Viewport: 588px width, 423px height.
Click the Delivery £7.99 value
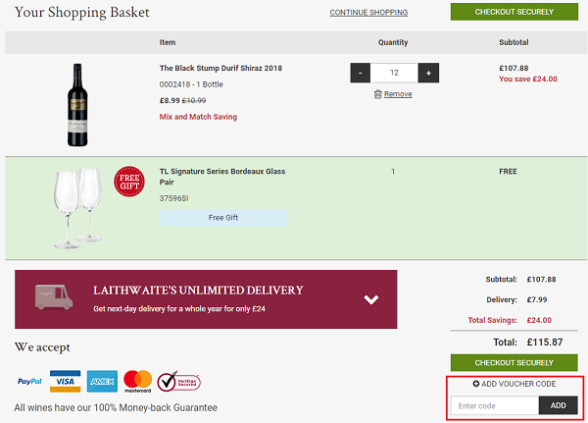click(x=537, y=299)
